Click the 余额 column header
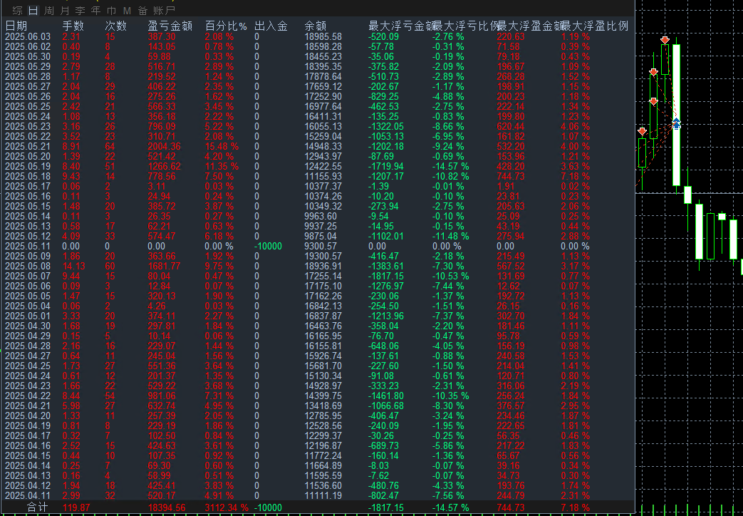The image size is (743, 516). coord(316,26)
